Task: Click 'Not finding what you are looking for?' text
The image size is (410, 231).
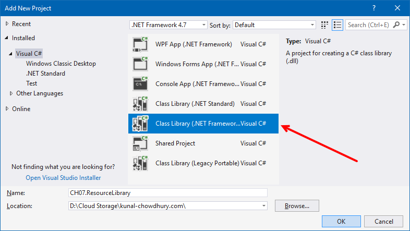Action: [63, 167]
